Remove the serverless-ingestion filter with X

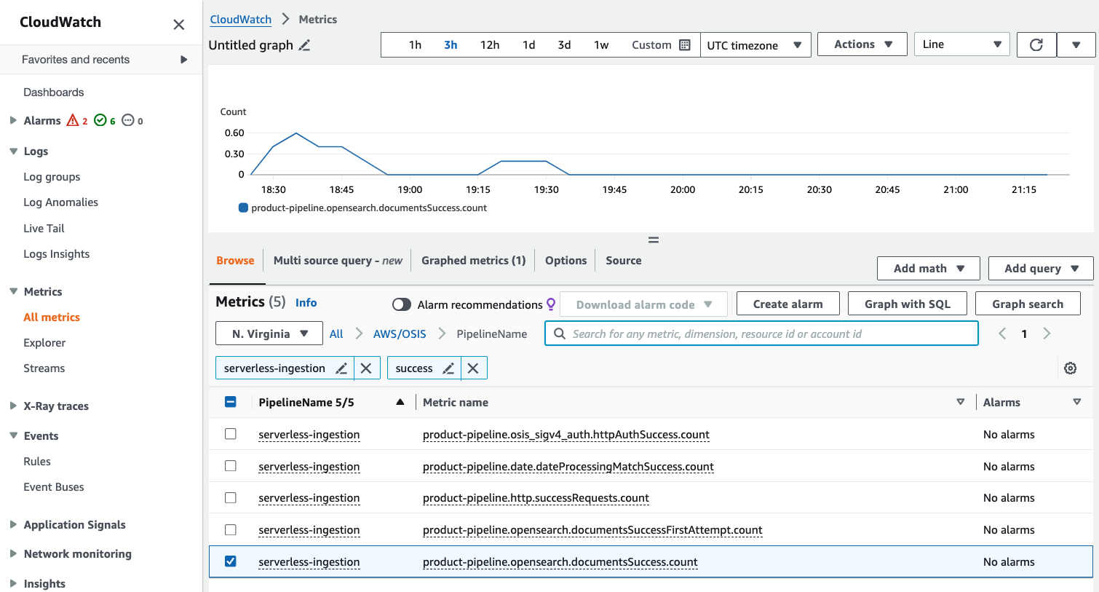pyautogui.click(x=366, y=368)
